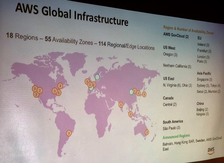Click the green circle over Sweden

click(97, 77)
